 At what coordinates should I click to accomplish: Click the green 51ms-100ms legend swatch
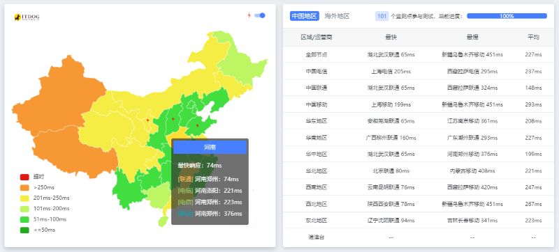24,219
